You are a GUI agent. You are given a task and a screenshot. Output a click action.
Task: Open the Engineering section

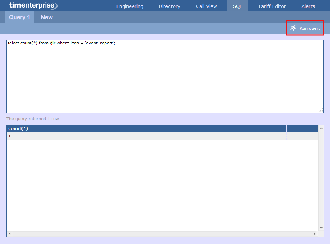coord(129,6)
